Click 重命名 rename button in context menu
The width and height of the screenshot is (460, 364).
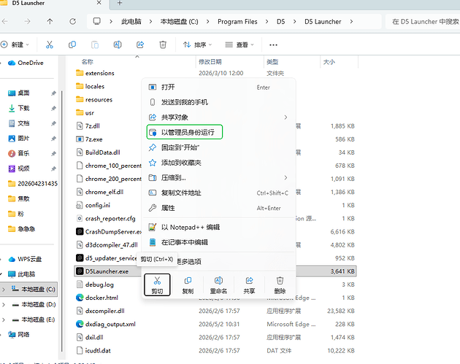(218, 285)
